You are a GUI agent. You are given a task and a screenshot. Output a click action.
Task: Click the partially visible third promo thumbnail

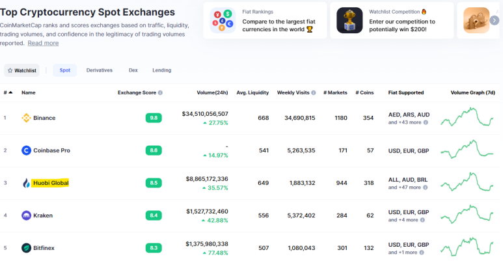(476, 21)
